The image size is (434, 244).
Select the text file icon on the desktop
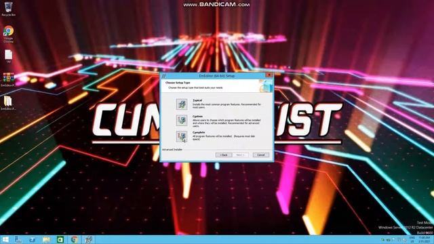coord(8,56)
